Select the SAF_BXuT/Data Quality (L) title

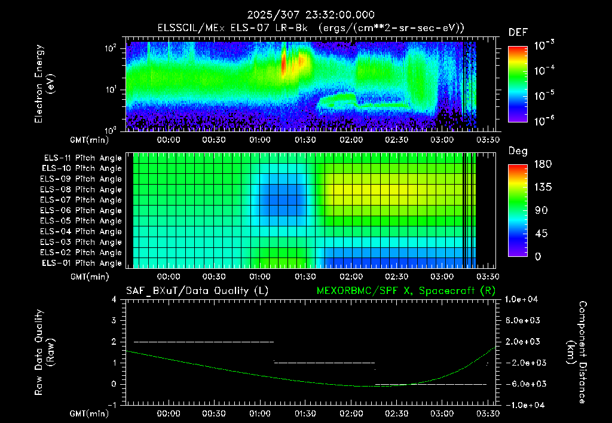click(197, 291)
